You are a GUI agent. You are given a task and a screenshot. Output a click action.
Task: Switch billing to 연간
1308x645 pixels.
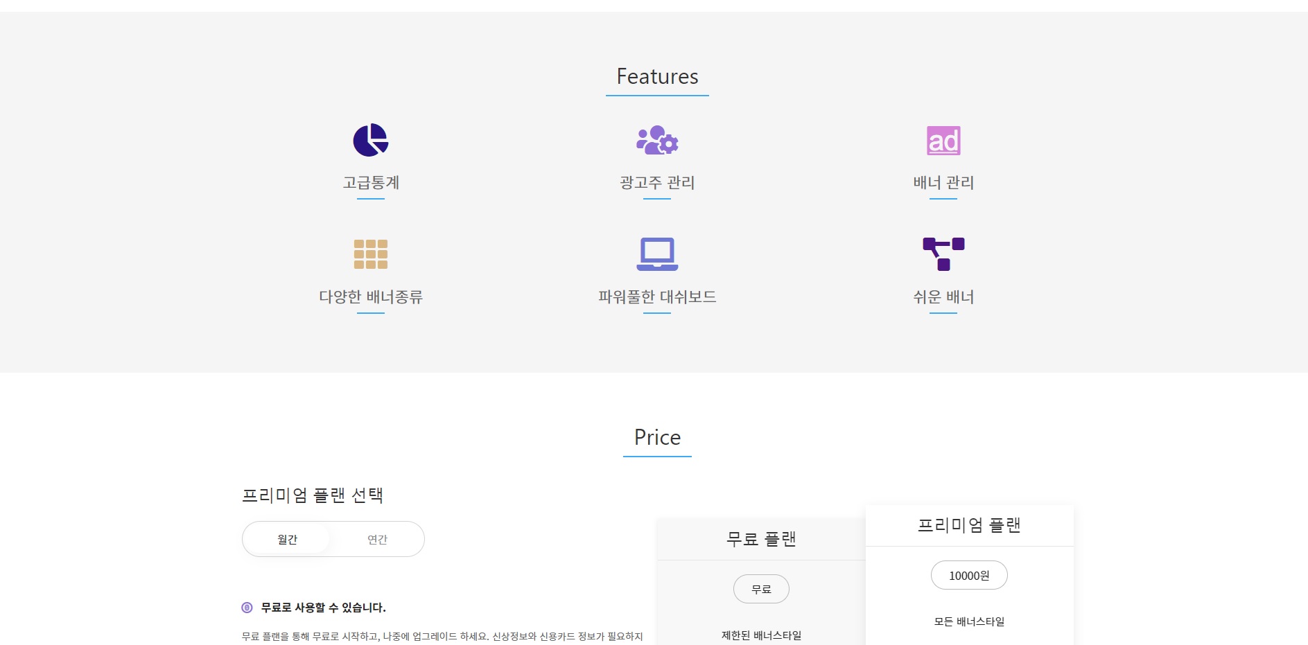pos(377,539)
